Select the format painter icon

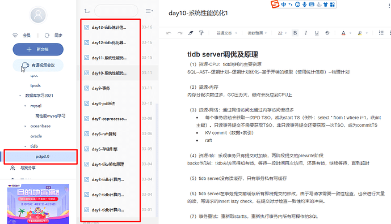(x=201, y=33)
